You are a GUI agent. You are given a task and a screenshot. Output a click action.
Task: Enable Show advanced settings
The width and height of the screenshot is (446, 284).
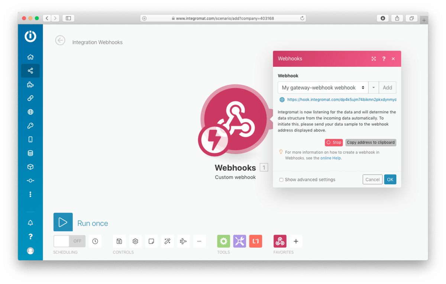point(281,179)
